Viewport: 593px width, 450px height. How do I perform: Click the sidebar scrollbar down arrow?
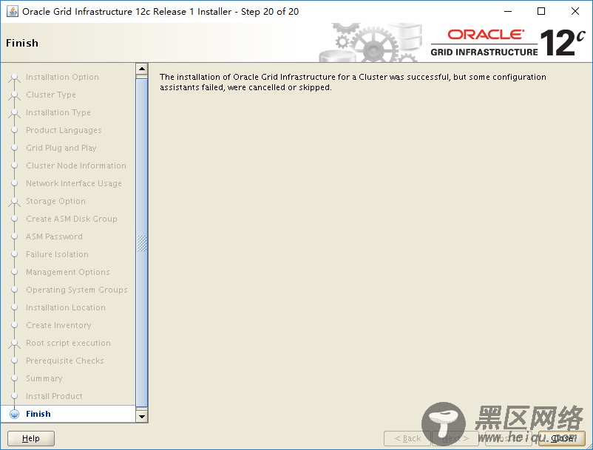click(142, 416)
